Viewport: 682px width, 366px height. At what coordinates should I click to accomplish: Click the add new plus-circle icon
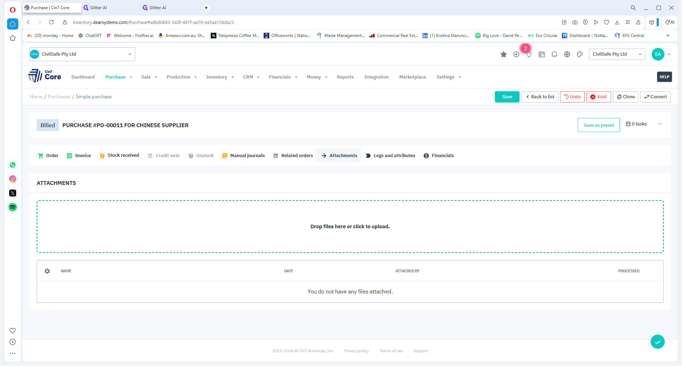[x=516, y=54]
